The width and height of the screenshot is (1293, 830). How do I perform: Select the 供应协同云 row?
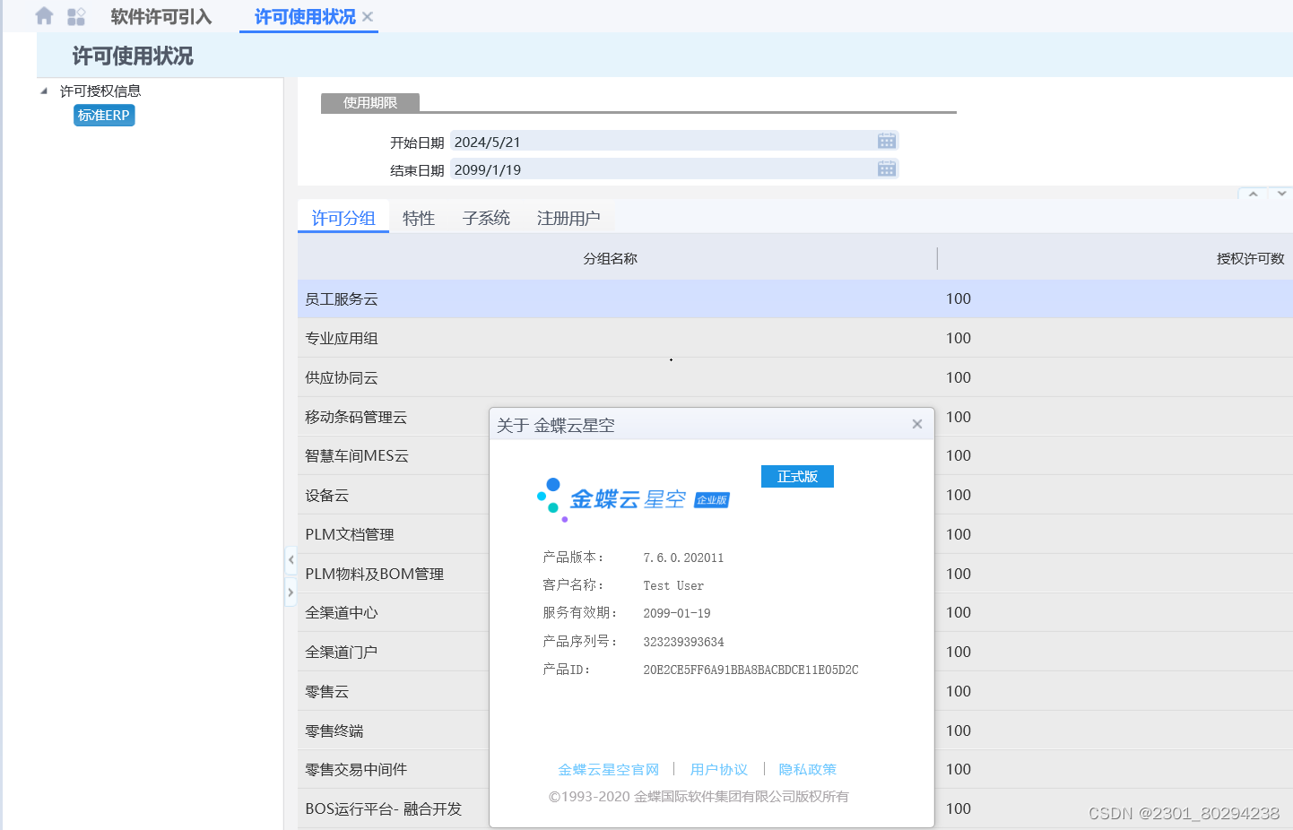pyautogui.click(x=795, y=377)
